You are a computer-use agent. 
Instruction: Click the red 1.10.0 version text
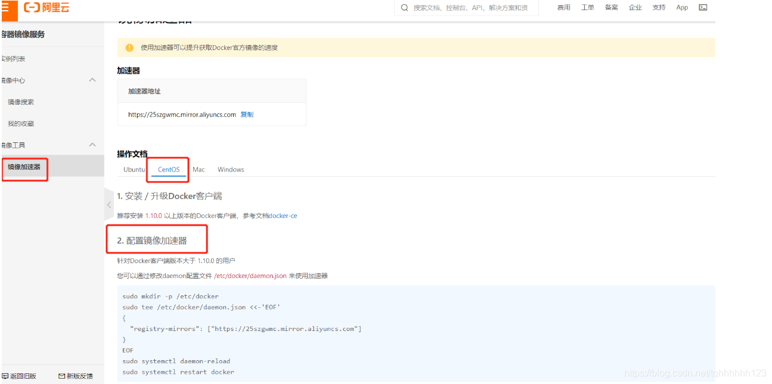(x=153, y=216)
